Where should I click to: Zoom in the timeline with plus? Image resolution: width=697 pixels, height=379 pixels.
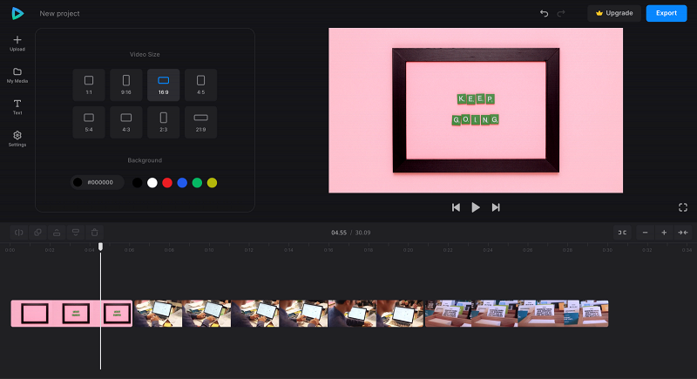tap(664, 233)
